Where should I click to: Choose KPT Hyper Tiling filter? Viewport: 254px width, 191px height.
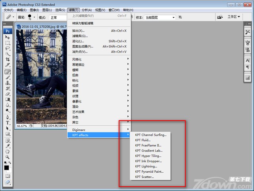150,156
